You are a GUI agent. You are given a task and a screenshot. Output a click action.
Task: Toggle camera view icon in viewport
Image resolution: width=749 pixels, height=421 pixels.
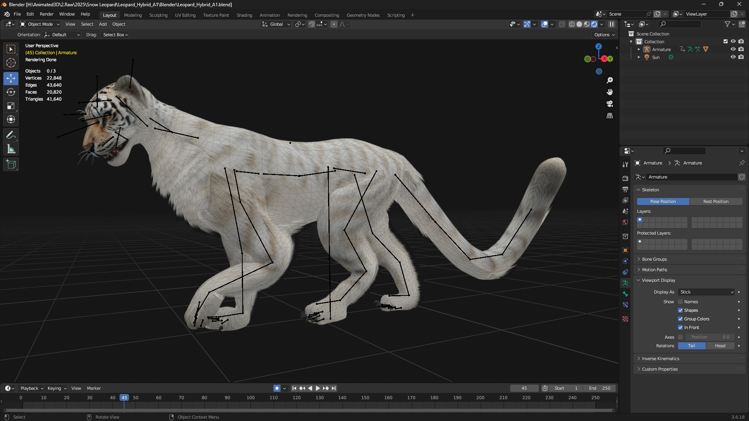coord(610,104)
